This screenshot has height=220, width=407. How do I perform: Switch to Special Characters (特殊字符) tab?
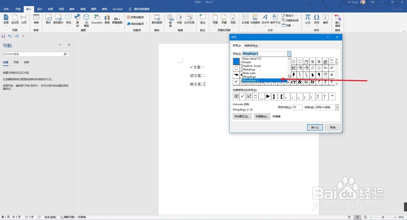coord(251,46)
